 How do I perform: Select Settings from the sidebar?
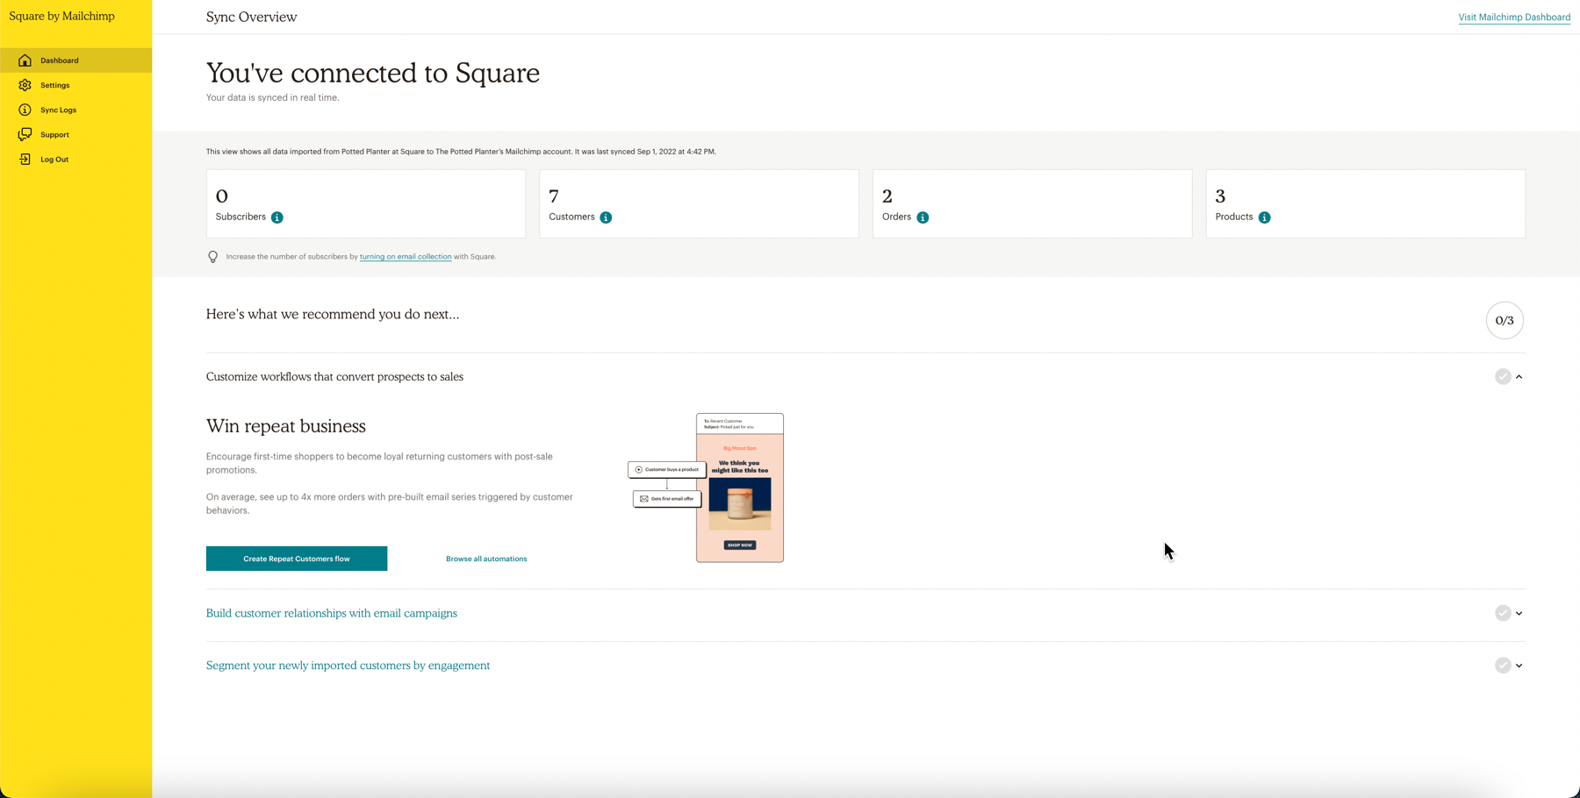click(55, 85)
